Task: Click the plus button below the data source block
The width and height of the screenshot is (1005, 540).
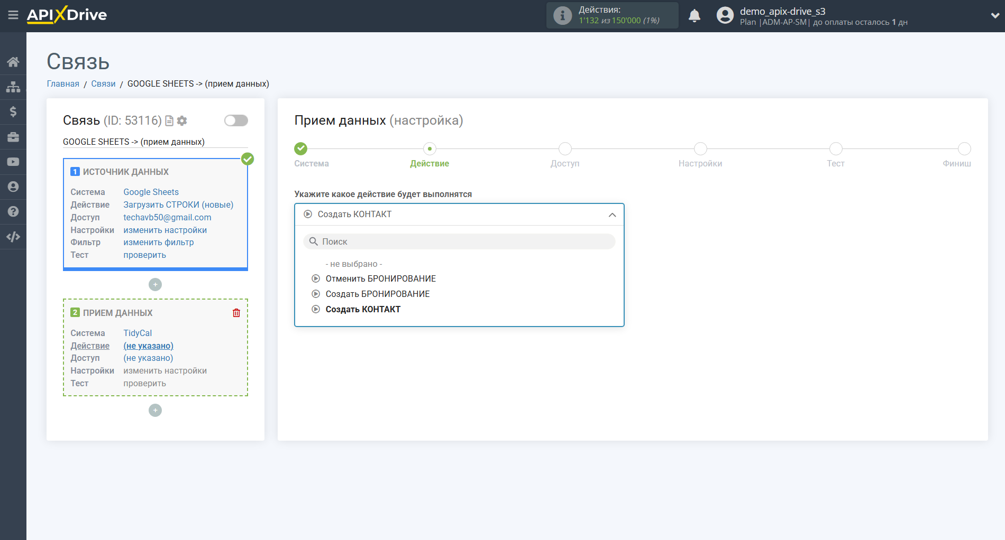Action: (155, 285)
